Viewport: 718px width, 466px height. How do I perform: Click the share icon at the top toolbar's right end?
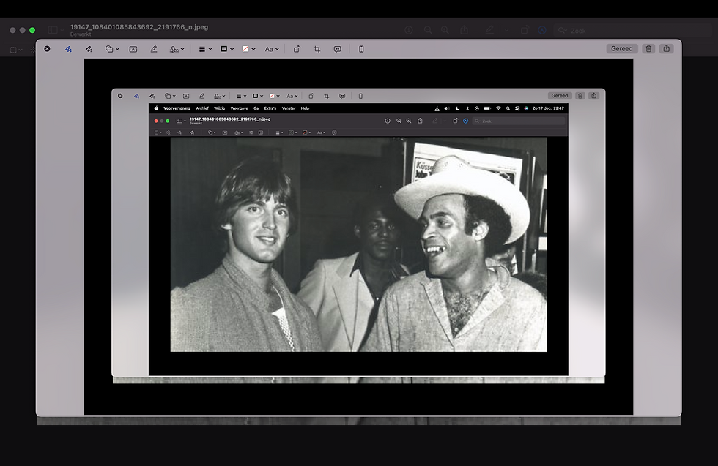coord(666,49)
